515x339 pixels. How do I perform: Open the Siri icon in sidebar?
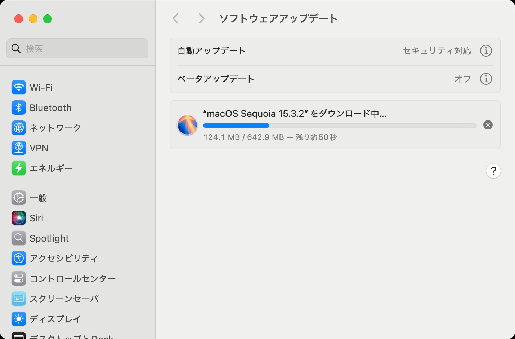(x=19, y=218)
